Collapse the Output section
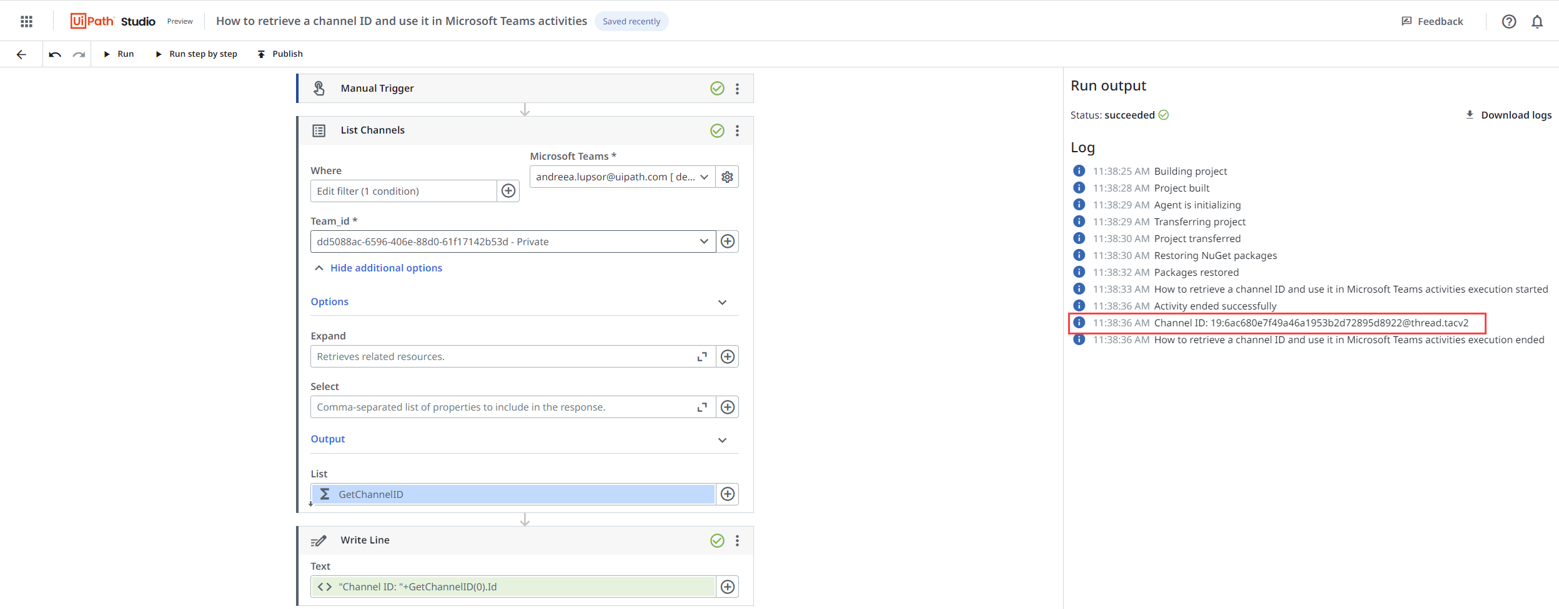Screen dimensions: 1559x609 point(723,441)
